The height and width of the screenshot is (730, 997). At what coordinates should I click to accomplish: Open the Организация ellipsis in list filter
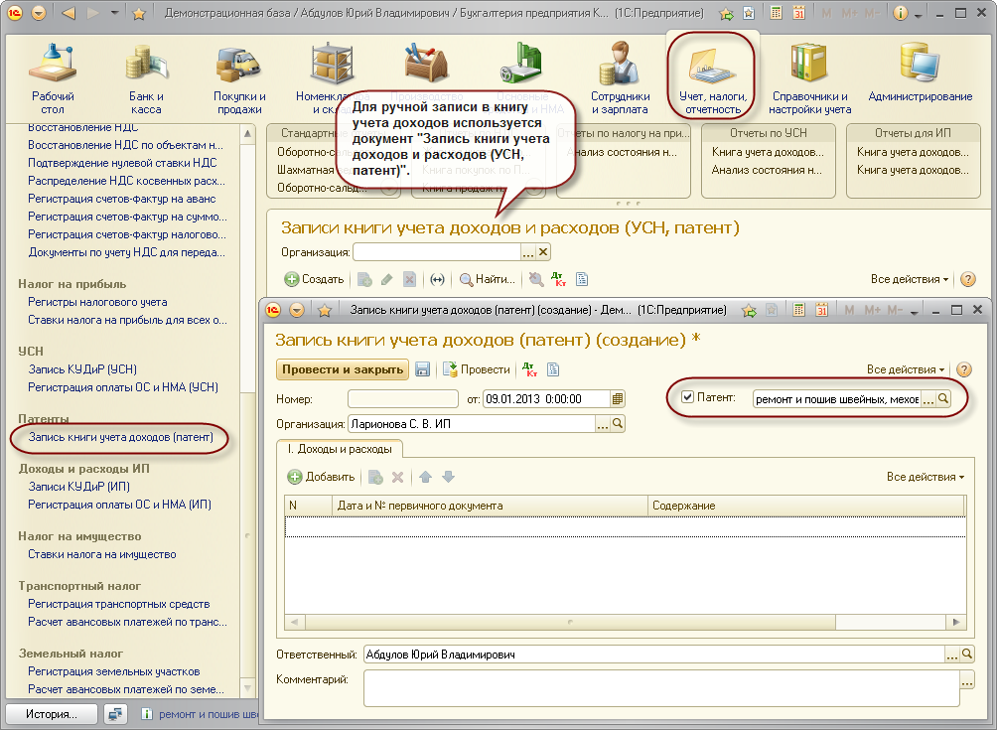[527, 252]
